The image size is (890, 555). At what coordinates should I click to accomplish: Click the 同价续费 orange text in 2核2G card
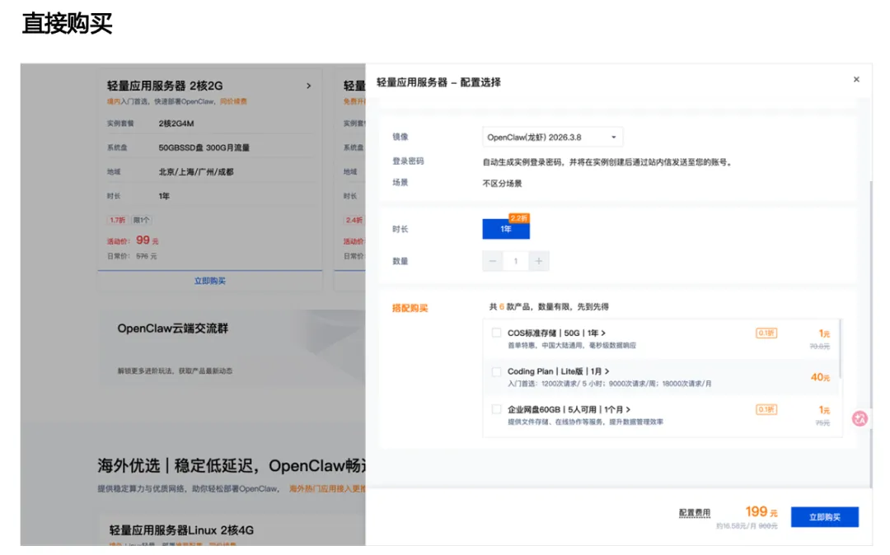pos(233,101)
